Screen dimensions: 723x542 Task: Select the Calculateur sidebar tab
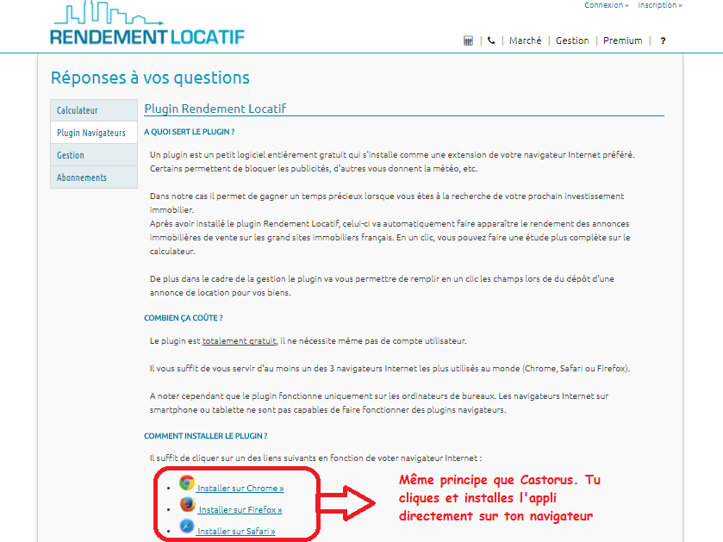[94, 110]
